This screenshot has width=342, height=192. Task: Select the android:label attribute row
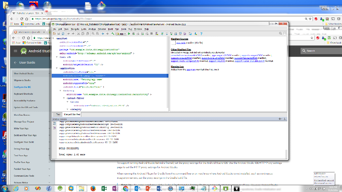point(83,79)
